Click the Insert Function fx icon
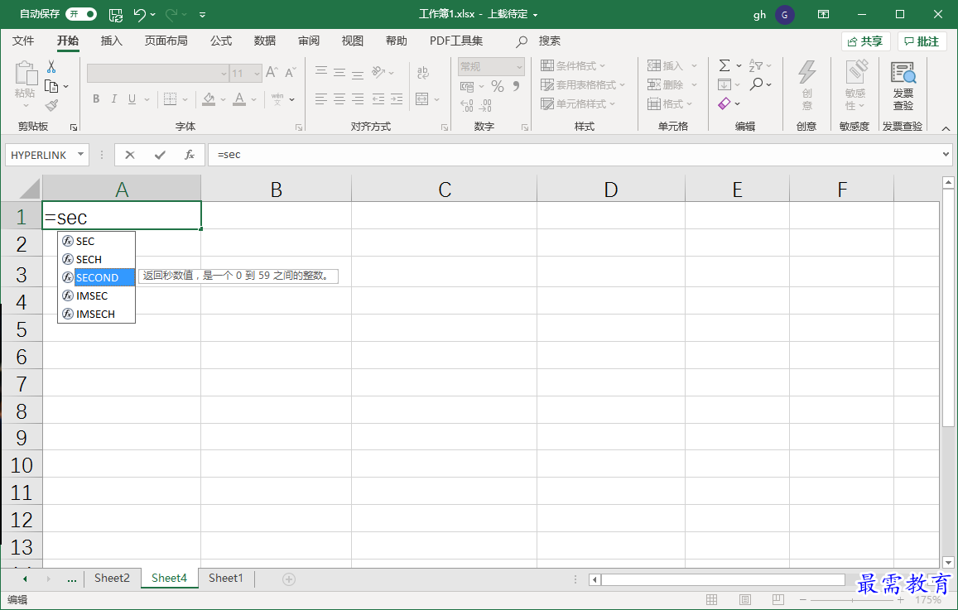 pos(190,155)
